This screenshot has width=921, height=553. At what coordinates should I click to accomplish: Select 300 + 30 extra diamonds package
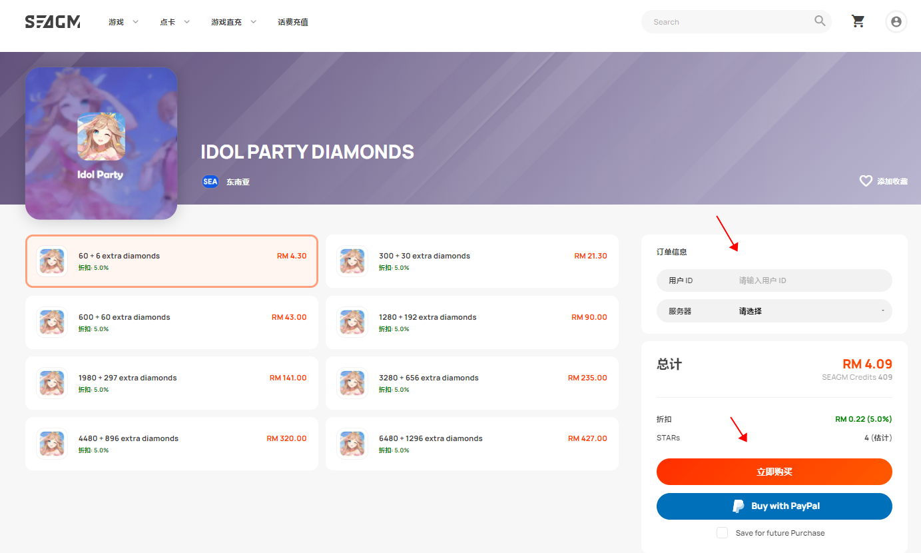(x=472, y=261)
